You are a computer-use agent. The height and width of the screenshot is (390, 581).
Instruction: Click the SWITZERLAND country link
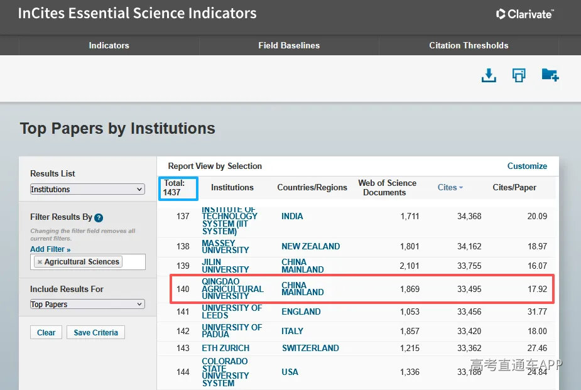(310, 348)
